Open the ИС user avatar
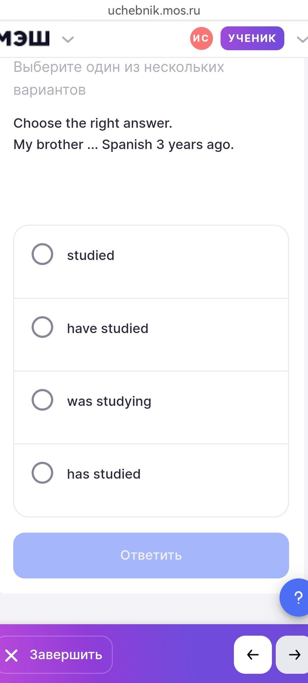Viewport: 308px width, 683px height. 201,38
